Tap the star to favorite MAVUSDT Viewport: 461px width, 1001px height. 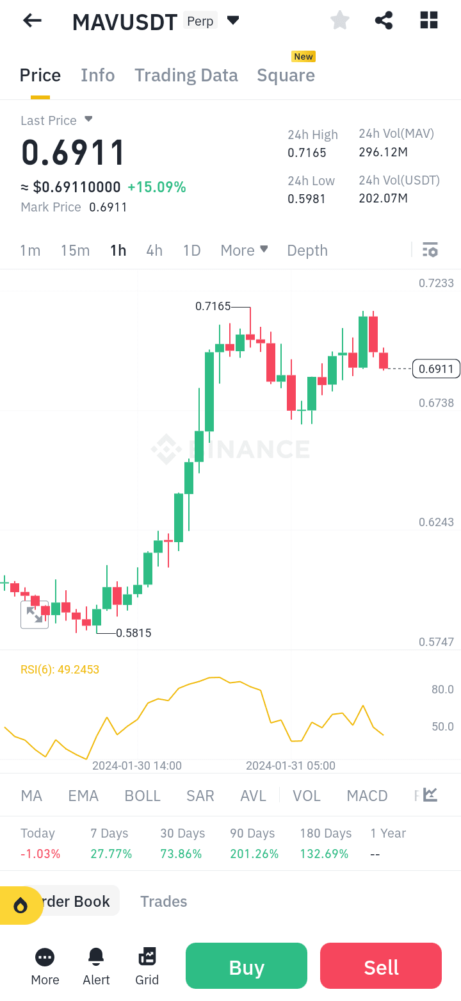[x=339, y=20]
